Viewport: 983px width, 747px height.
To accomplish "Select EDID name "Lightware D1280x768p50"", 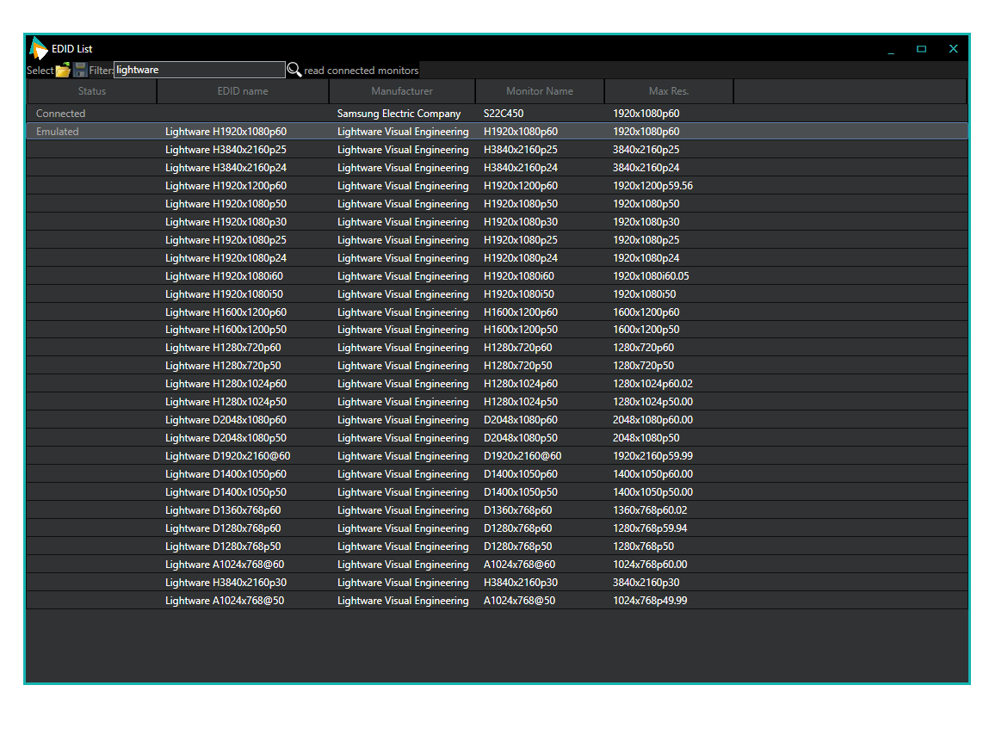I will point(223,547).
